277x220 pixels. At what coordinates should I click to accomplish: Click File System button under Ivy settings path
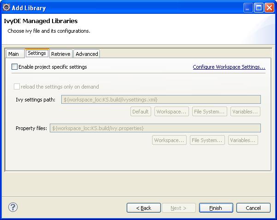210,112
